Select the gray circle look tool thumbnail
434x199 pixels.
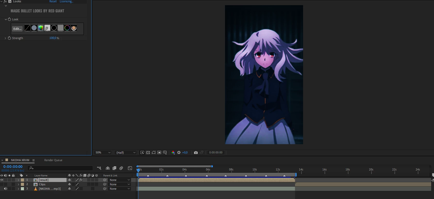34,28
